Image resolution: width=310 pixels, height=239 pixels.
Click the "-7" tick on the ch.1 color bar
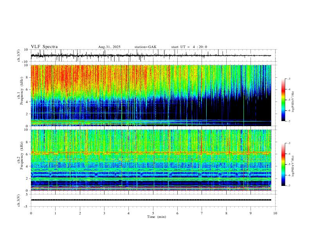point(289,121)
